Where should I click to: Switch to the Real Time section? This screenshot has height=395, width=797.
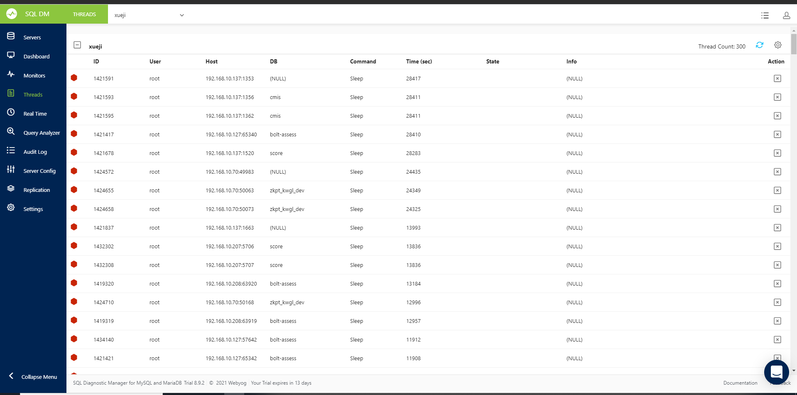click(x=35, y=113)
